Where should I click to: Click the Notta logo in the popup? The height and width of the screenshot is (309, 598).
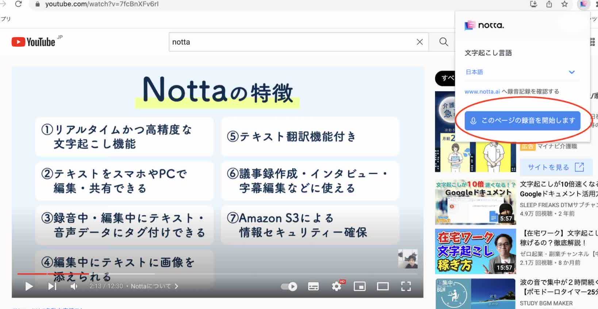(484, 26)
